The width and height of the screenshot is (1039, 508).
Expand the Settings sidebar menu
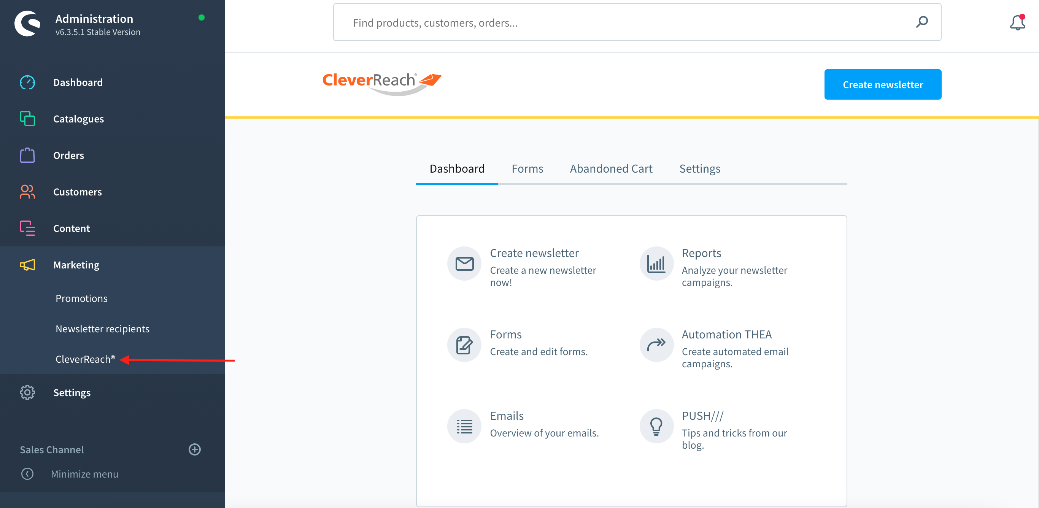pyautogui.click(x=72, y=392)
